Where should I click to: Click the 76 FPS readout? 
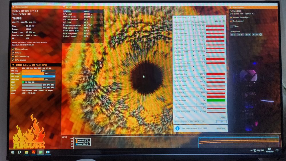17,18
